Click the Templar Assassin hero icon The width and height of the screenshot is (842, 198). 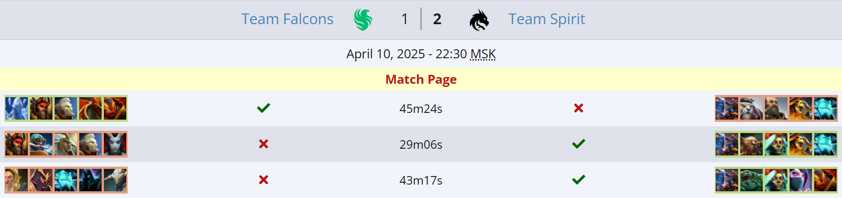tap(800, 180)
